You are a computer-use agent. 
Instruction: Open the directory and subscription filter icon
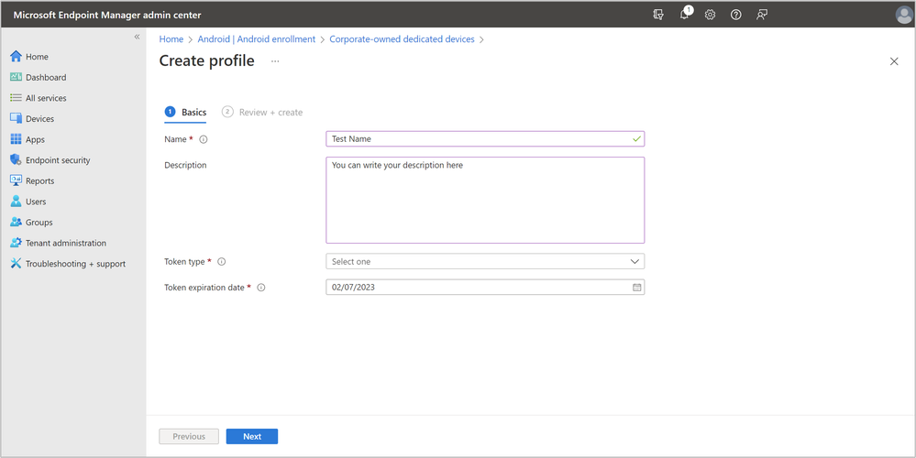pyautogui.click(x=658, y=16)
